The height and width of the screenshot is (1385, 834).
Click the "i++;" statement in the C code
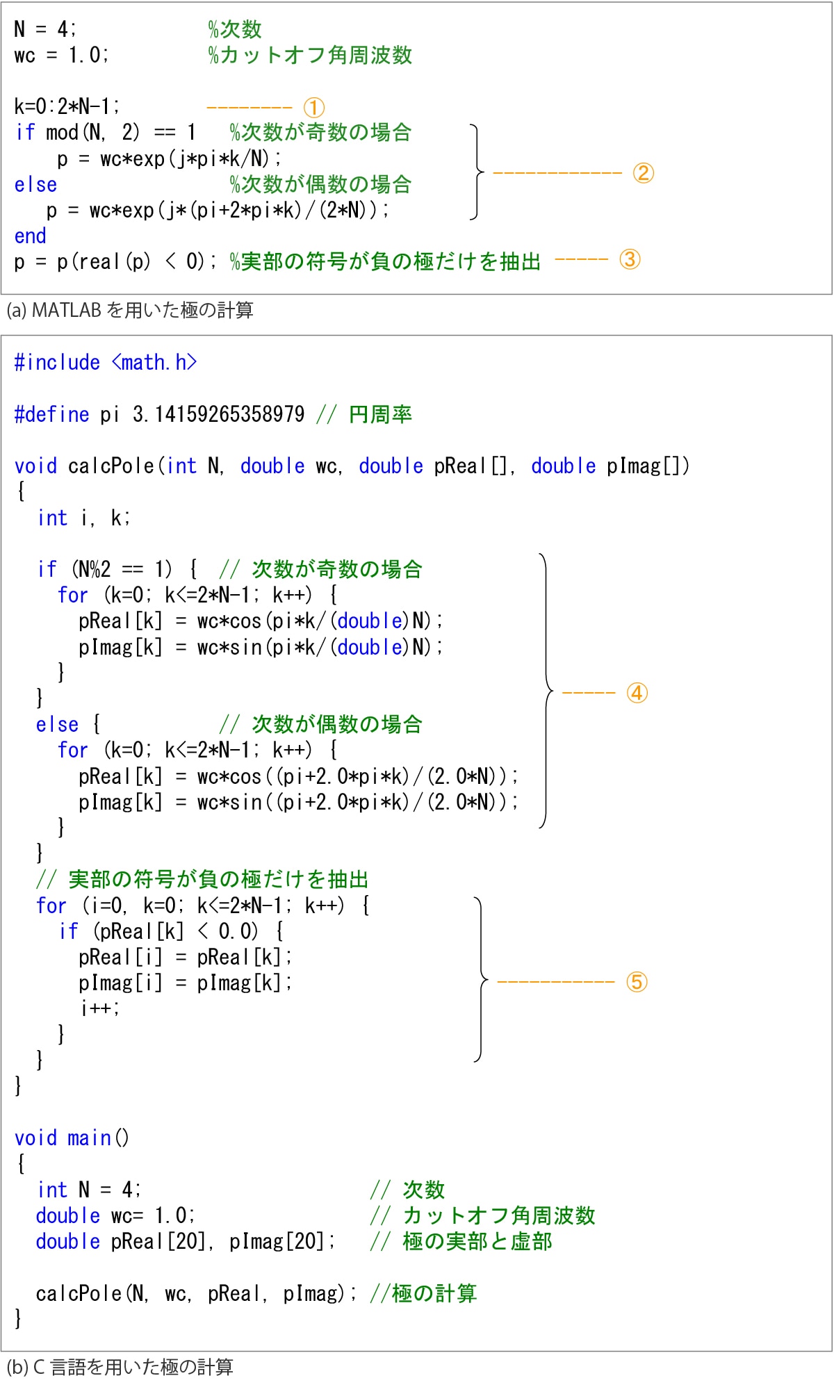[x=100, y=1008]
